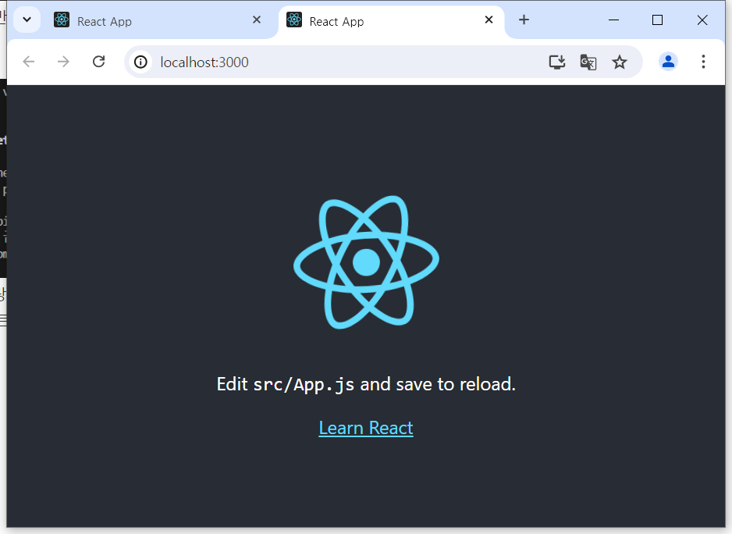Screen dimensions: 732x534
Task: Bookmark this page with the star icon
Action: (620, 62)
